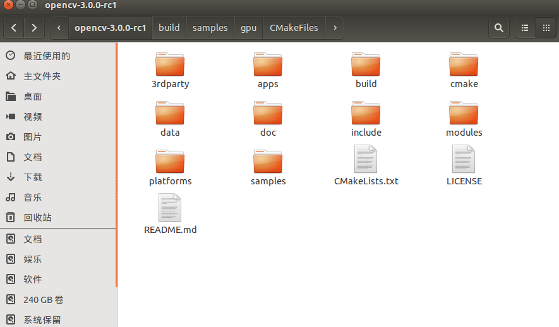
Task: Switch to list view
Action: tap(525, 28)
